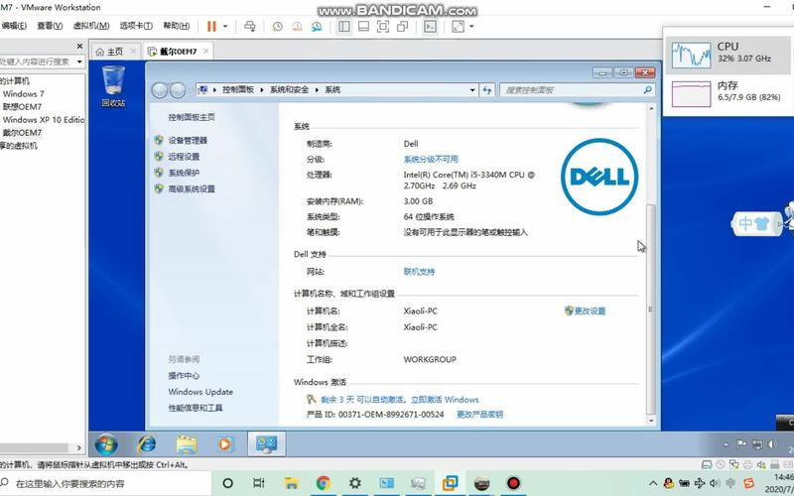Click the stretch guest display icon
Viewport: 794px width, 496px height.
(x=458, y=27)
